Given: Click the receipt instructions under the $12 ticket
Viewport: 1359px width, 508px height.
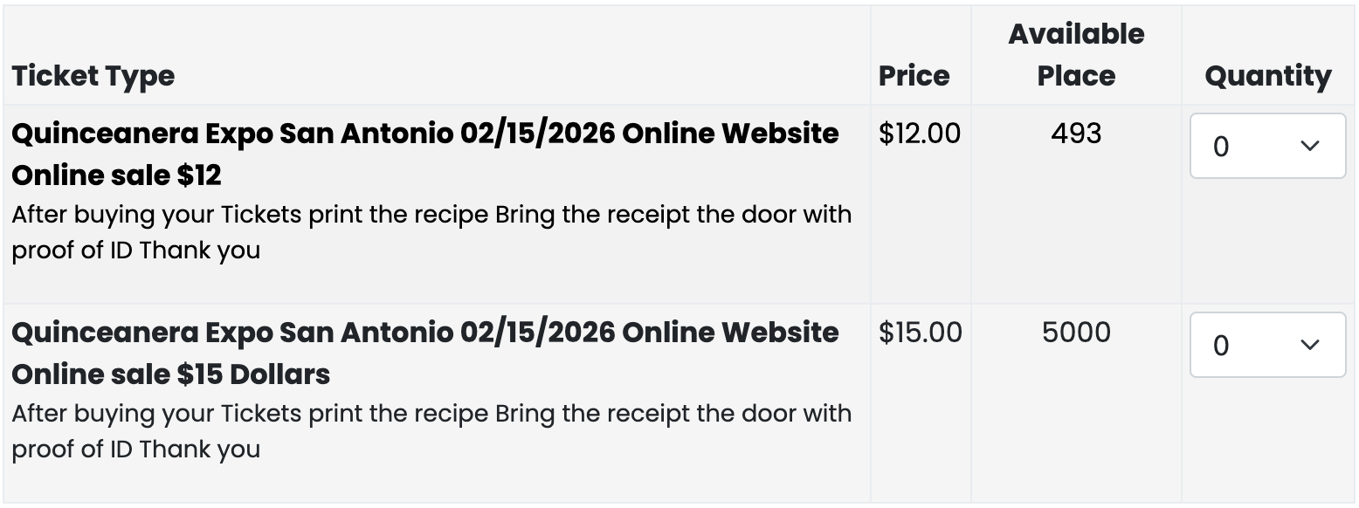Looking at the screenshot, I should click(x=431, y=232).
